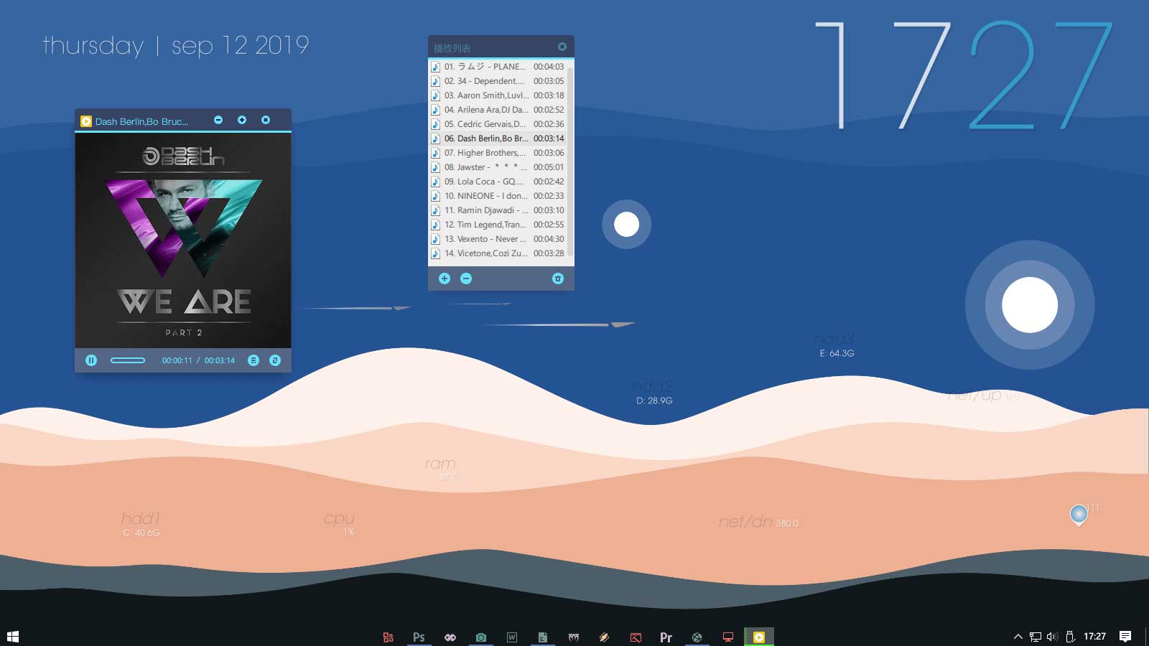The height and width of the screenshot is (646, 1149).
Task: Select track 10. NINEONE - I don...
Action: [498, 196]
